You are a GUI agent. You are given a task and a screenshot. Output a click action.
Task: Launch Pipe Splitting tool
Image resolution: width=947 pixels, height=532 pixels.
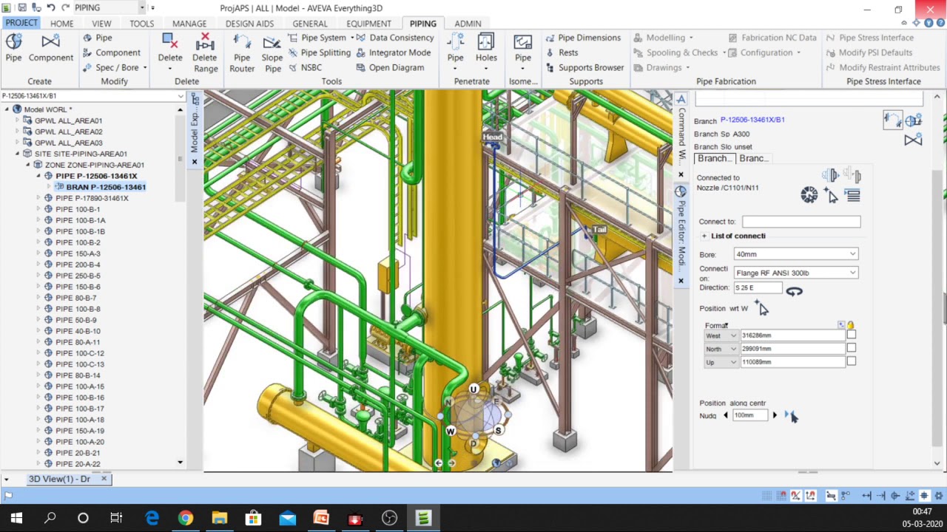[x=320, y=52]
